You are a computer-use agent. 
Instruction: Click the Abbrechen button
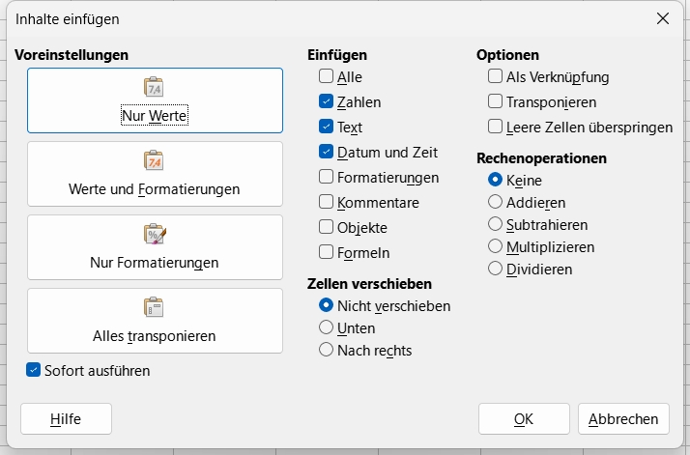(623, 418)
